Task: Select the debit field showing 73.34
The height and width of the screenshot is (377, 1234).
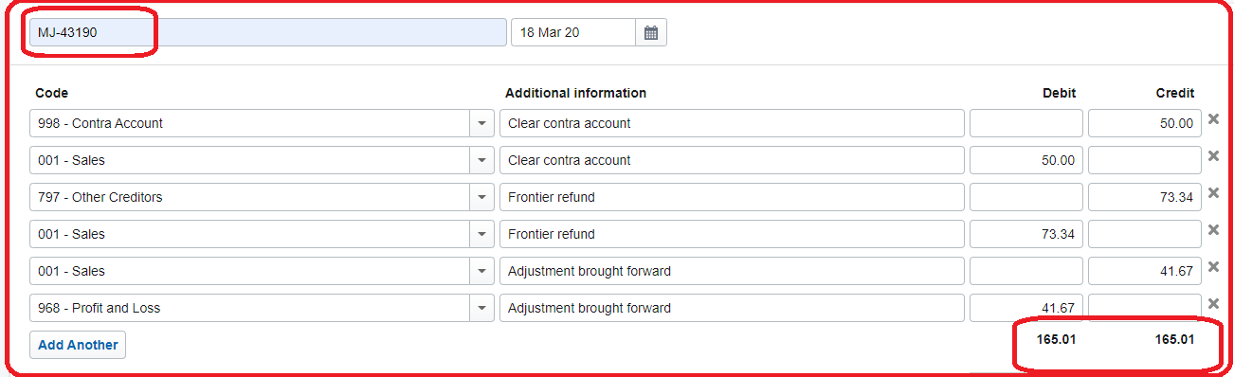Action: [1025, 234]
